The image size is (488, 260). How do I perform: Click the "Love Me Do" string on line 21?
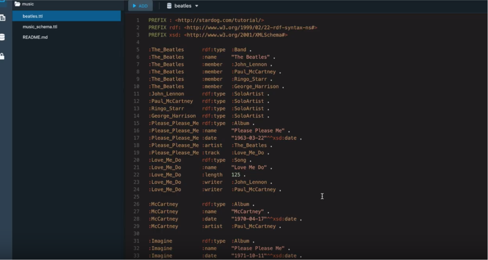point(249,168)
